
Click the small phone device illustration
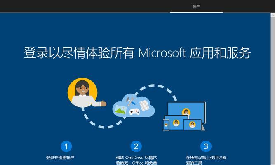coord(166,125)
